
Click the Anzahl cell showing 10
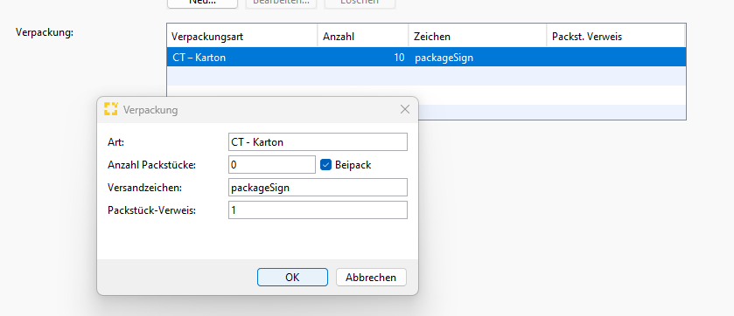[x=363, y=57]
